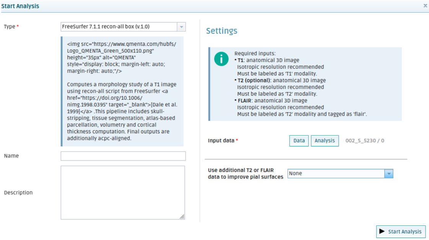Select the FreeSurfer 7.1.1 recon-all type field
Screen dimensions: 429x240
[119, 27]
